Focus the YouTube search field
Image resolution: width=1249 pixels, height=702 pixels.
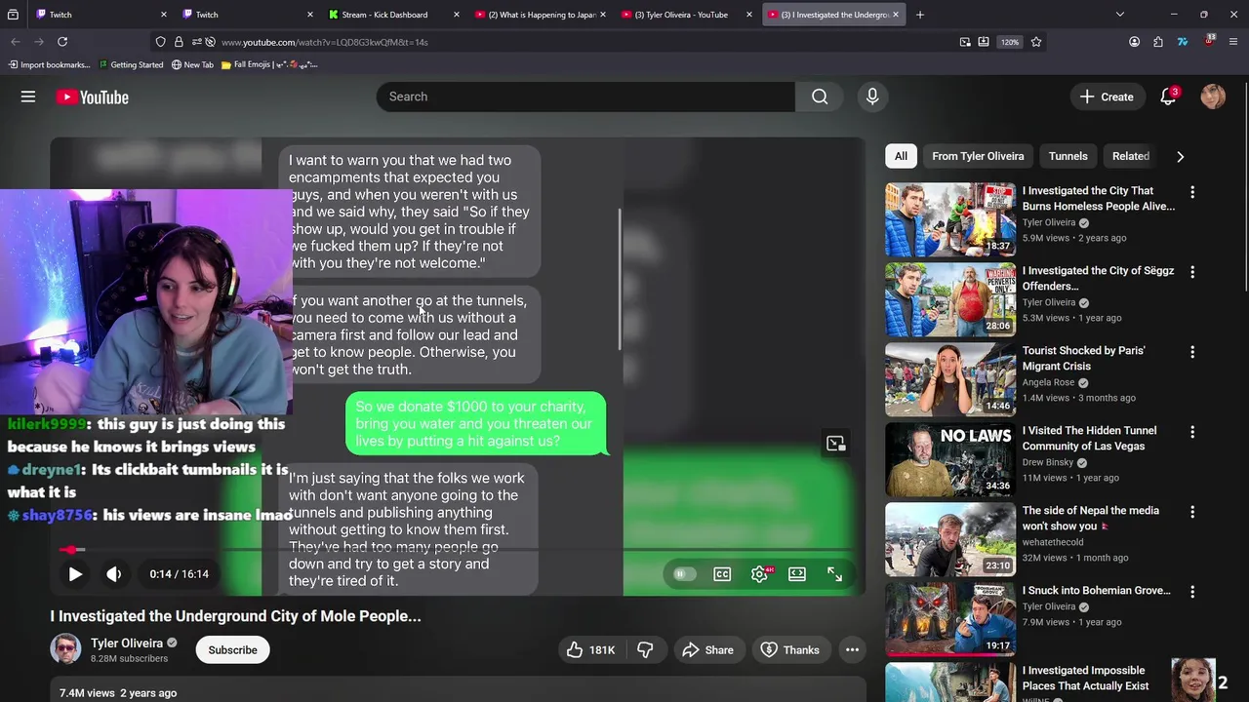(585, 97)
